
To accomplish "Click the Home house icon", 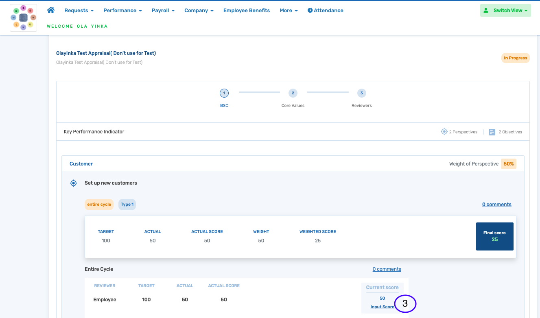I will 51,10.
